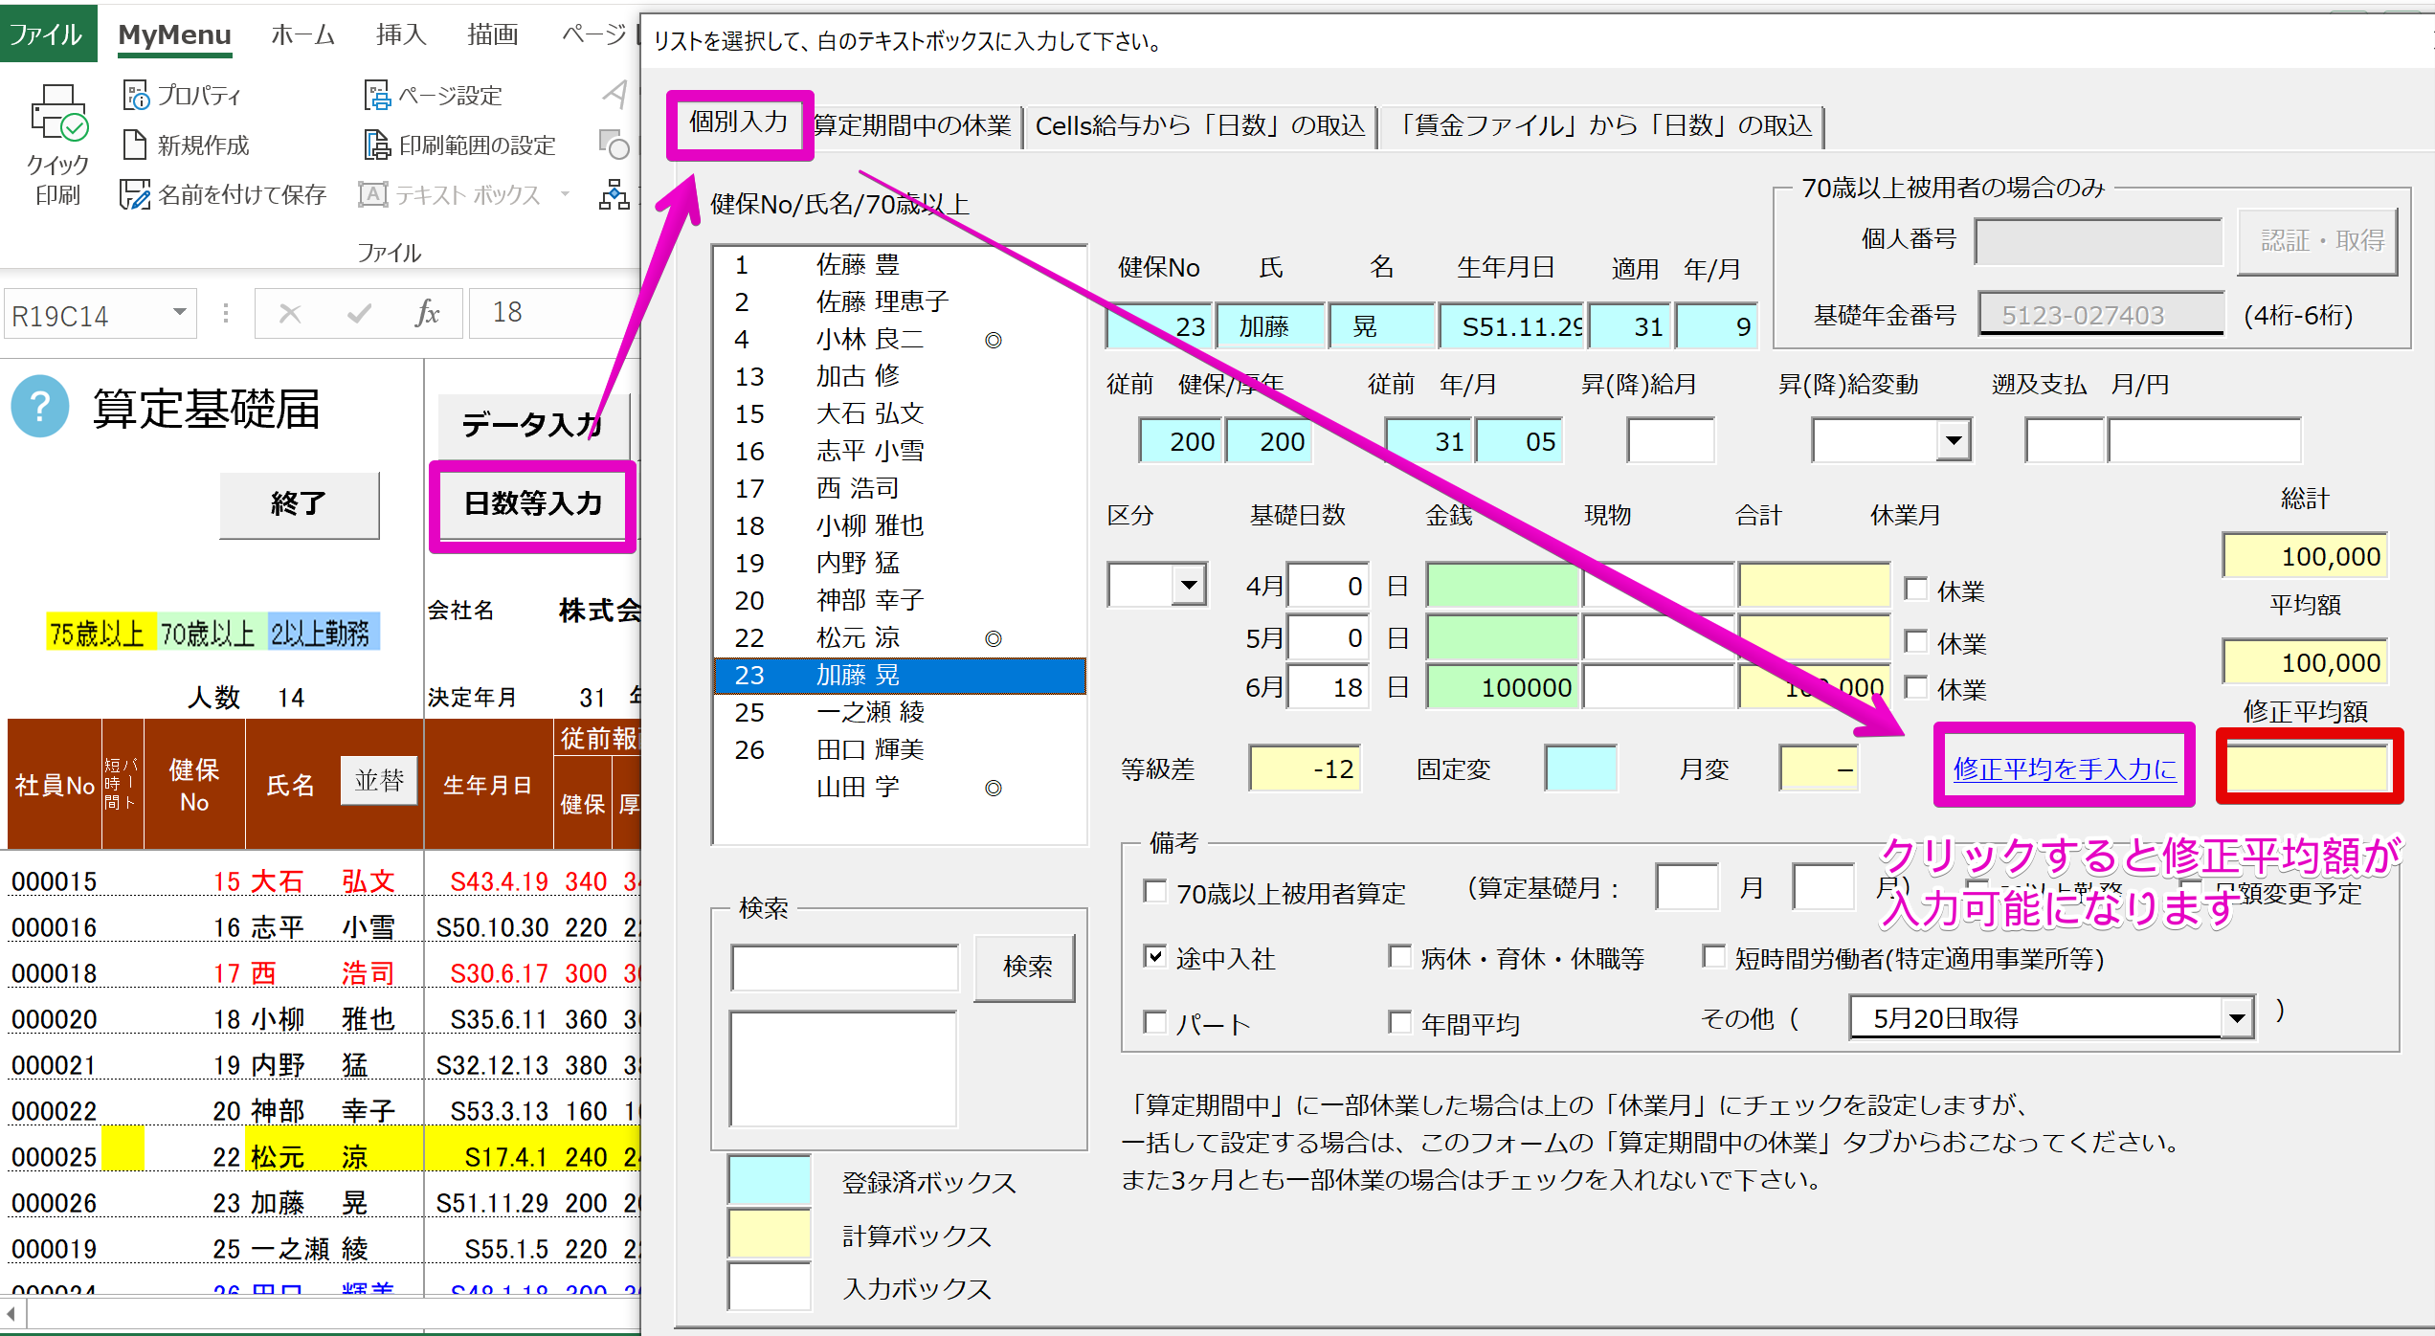
Task: Expand the その他 remarks dropdown
Action: (x=2236, y=1017)
